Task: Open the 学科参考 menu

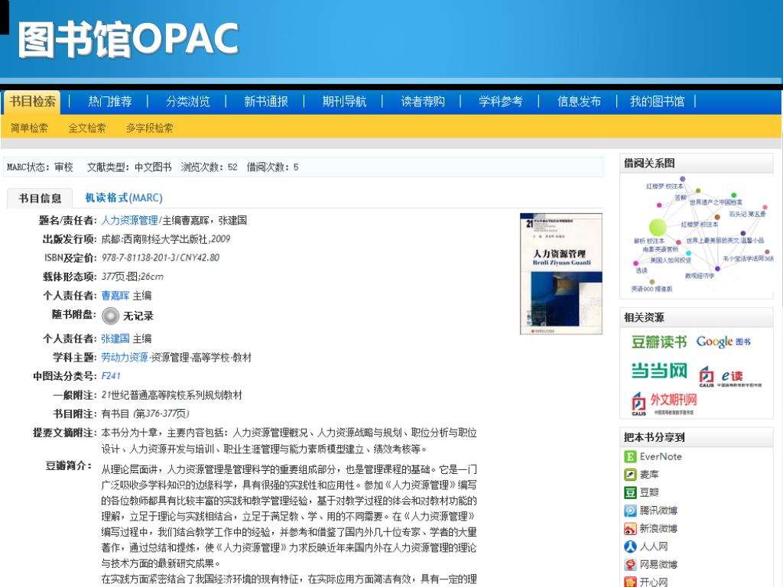Action: (500, 102)
